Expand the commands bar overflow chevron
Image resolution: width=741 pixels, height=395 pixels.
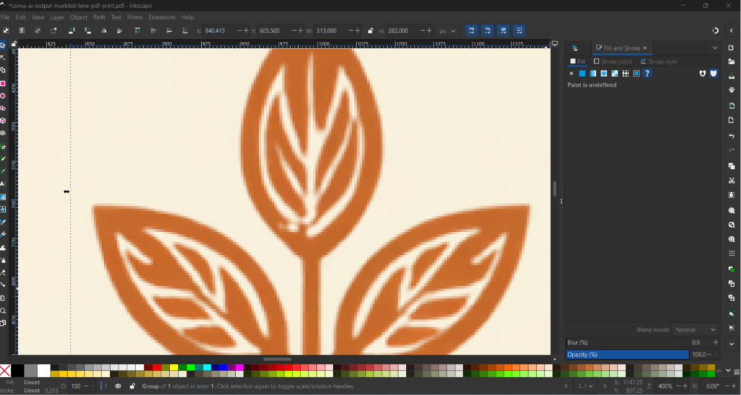732,344
